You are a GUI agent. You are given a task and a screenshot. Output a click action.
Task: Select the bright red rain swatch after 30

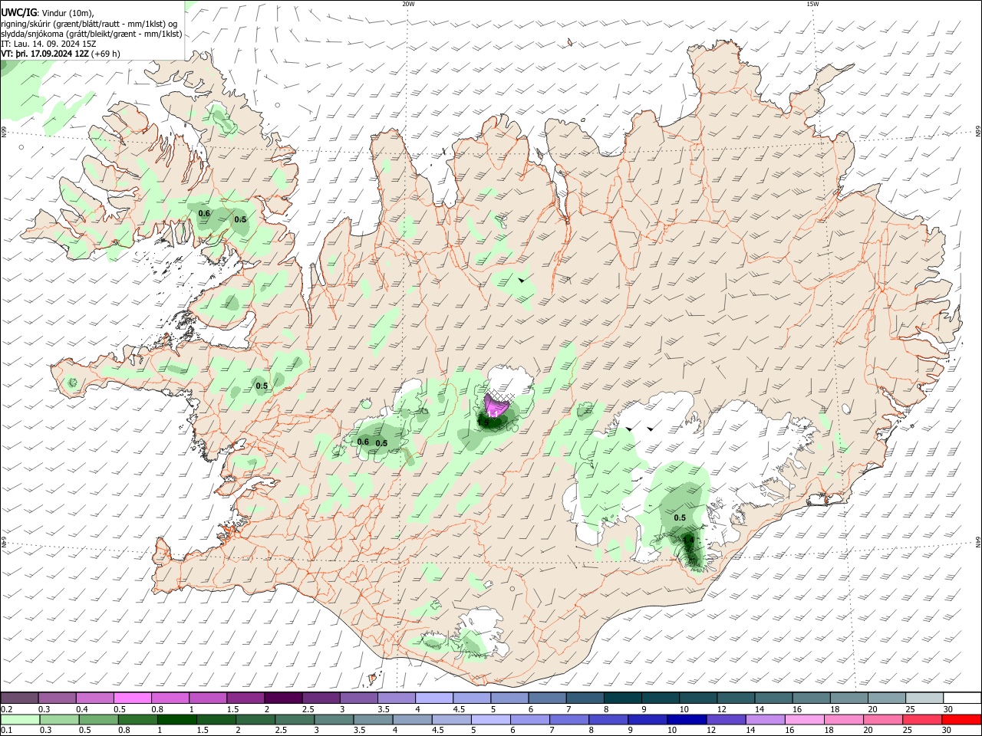[x=962, y=719]
